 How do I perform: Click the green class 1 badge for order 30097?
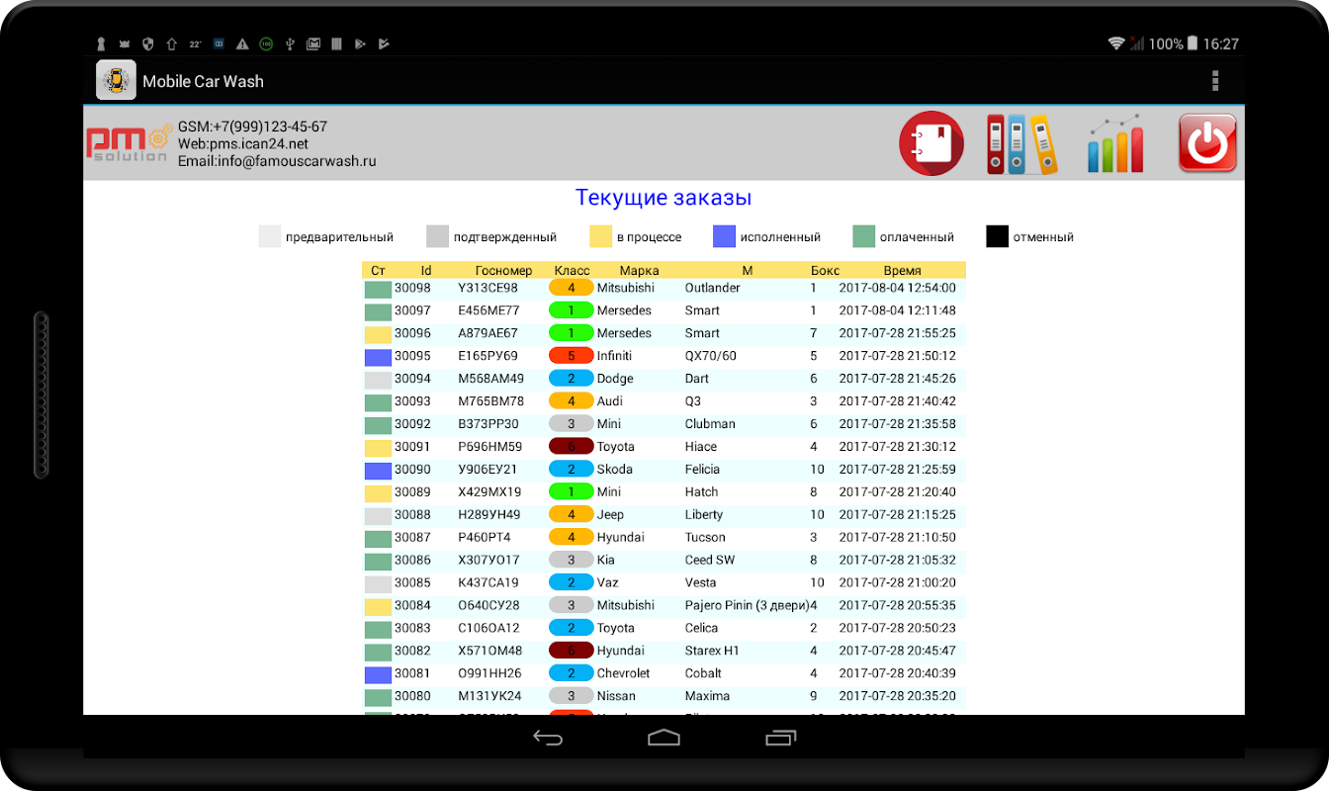(572, 310)
